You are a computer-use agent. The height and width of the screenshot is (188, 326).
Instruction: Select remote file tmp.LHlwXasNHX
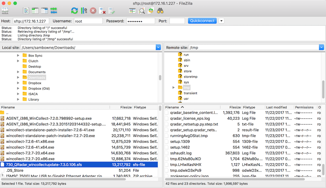pos(243,165)
